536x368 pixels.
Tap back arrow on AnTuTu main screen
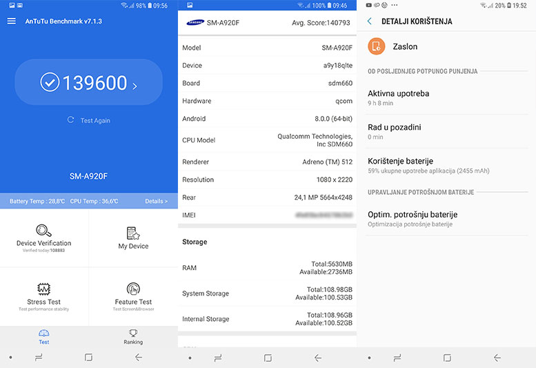coord(139,358)
